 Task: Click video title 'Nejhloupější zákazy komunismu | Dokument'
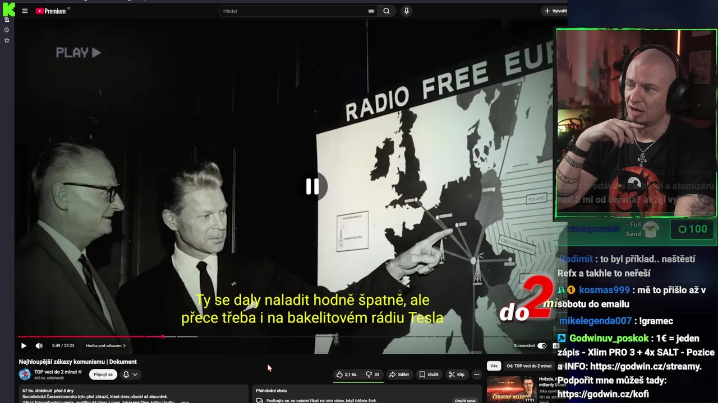[78, 362]
